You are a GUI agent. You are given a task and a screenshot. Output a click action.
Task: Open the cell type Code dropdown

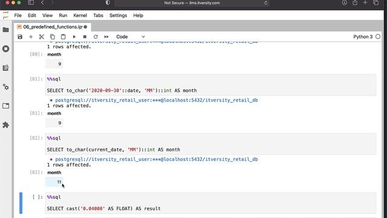pos(131,37)
